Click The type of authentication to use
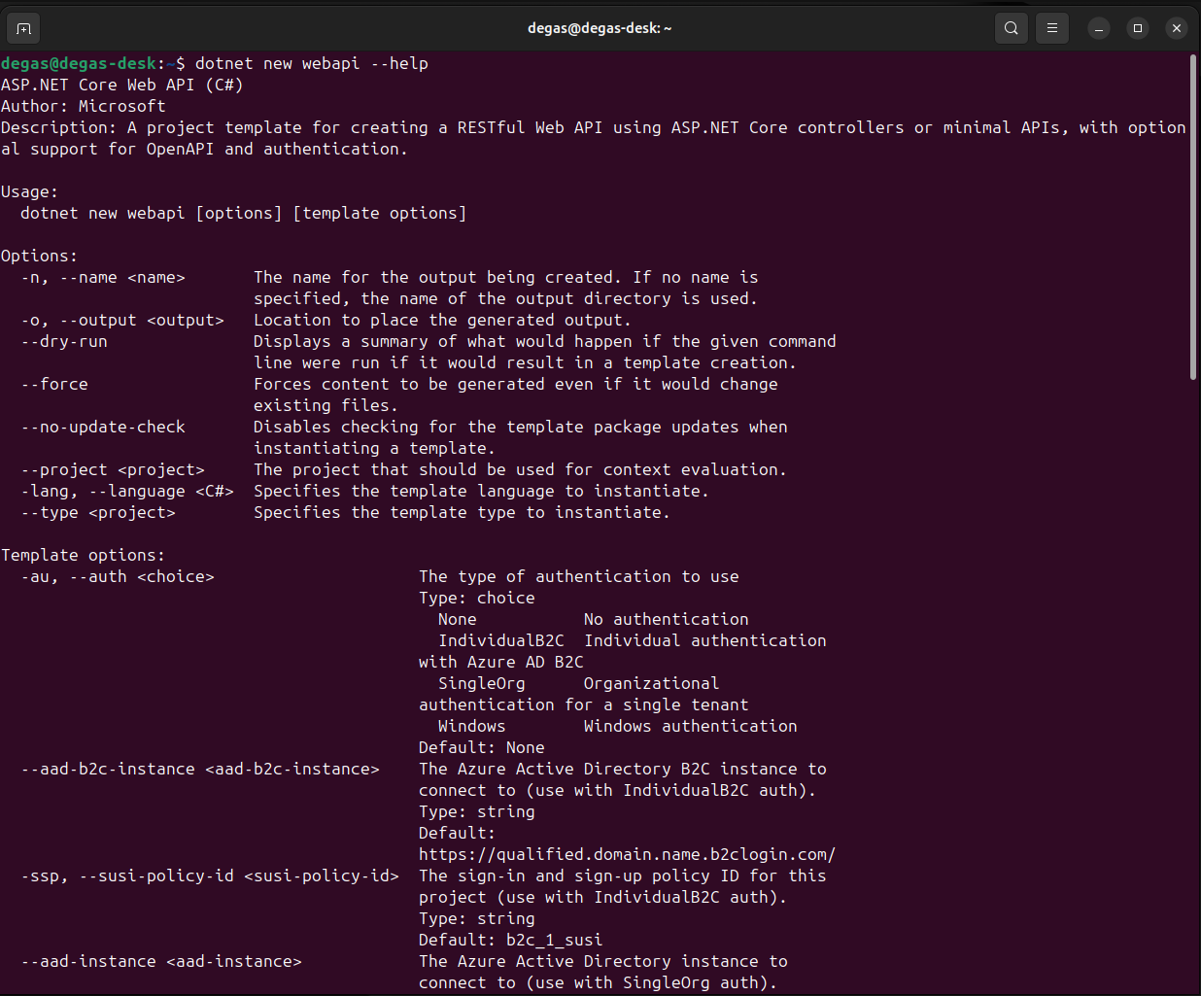The image size is (1201, 996). point(579,576)
